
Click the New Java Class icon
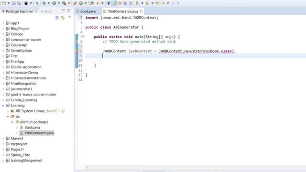pyautogui.click(x=81, y=3)
